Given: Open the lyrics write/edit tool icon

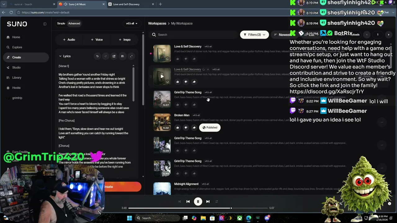Looking at the screenshot, I should (114, 56).
